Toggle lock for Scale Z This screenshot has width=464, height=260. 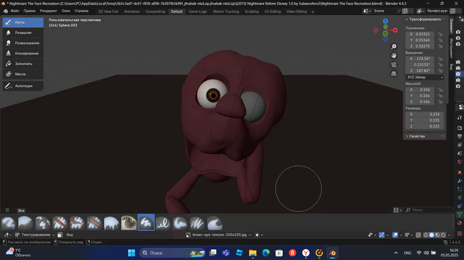(x=440, y=102)
